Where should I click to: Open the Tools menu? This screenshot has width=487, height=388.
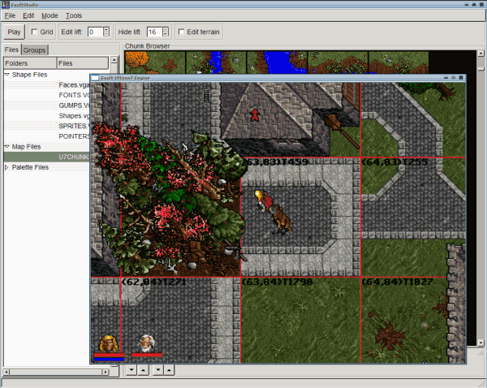coord(74,15)
